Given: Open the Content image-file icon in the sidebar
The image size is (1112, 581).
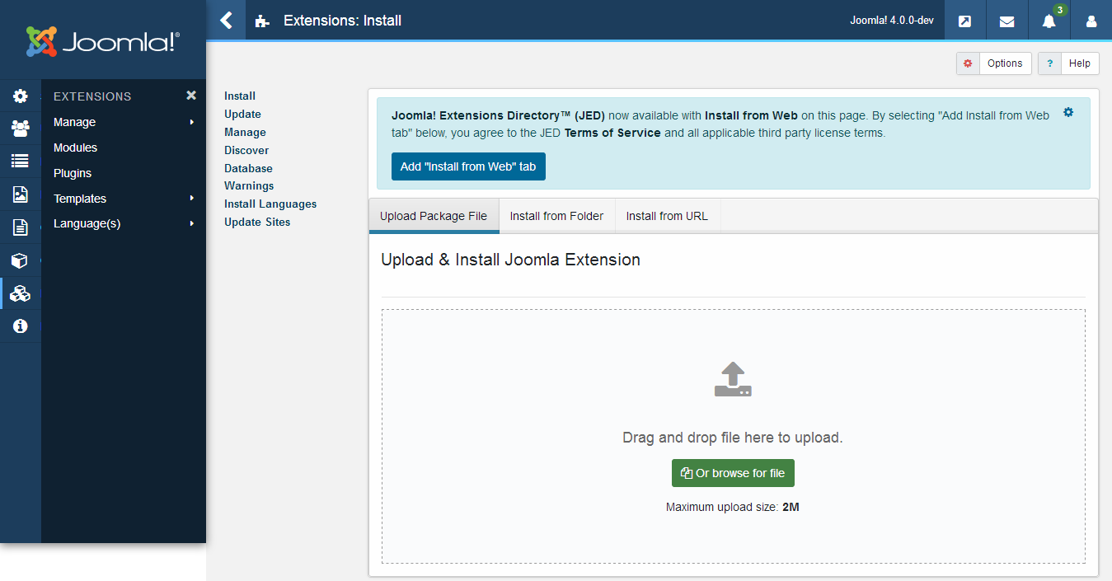Looking at the screenshot, I should click(x=20, y=194).
